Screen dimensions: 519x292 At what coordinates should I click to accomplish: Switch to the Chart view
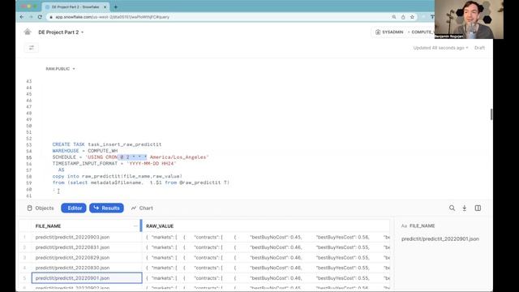point(142,208)
